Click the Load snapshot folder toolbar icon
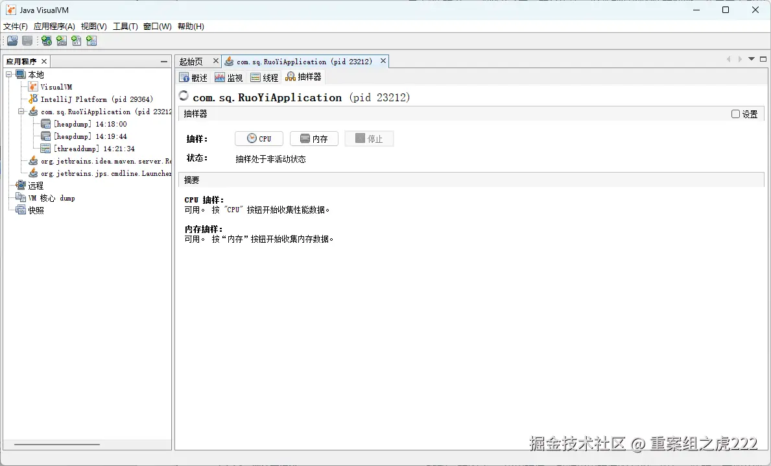 coord(12,41)
